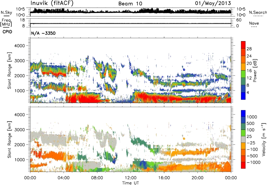
Task: Click the '20:00' time axis tick label
Action: coord(197,178)
